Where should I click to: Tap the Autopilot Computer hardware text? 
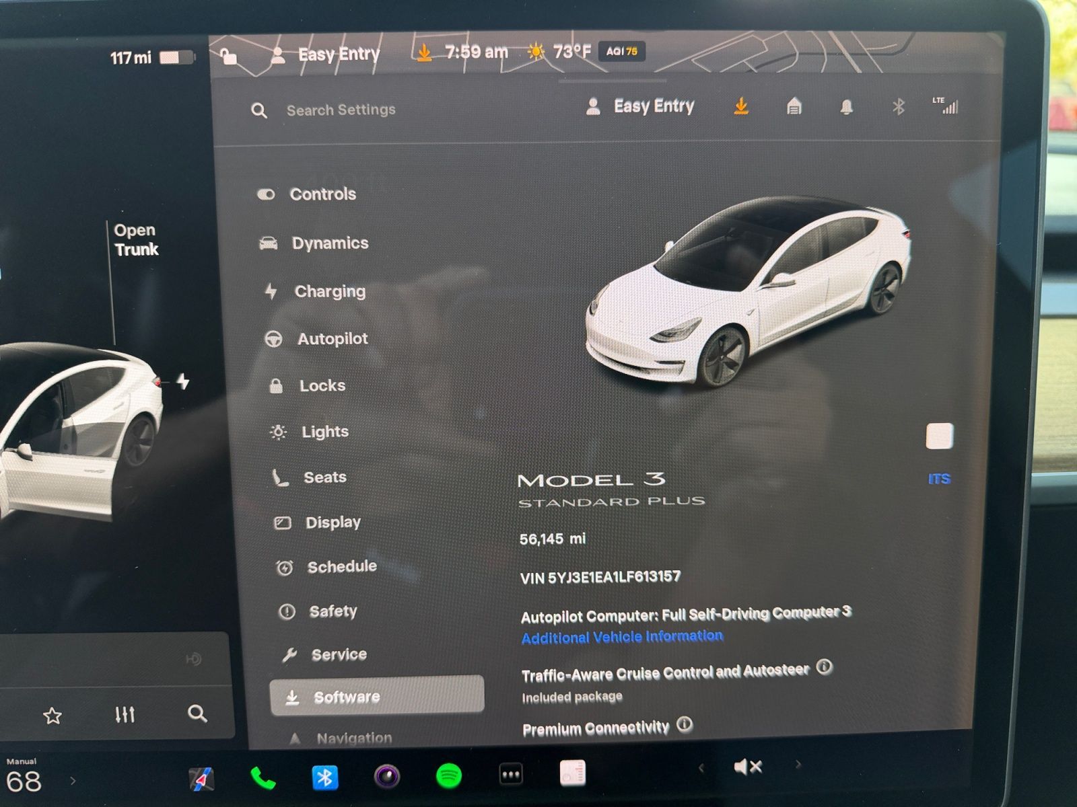pos(686,614)
